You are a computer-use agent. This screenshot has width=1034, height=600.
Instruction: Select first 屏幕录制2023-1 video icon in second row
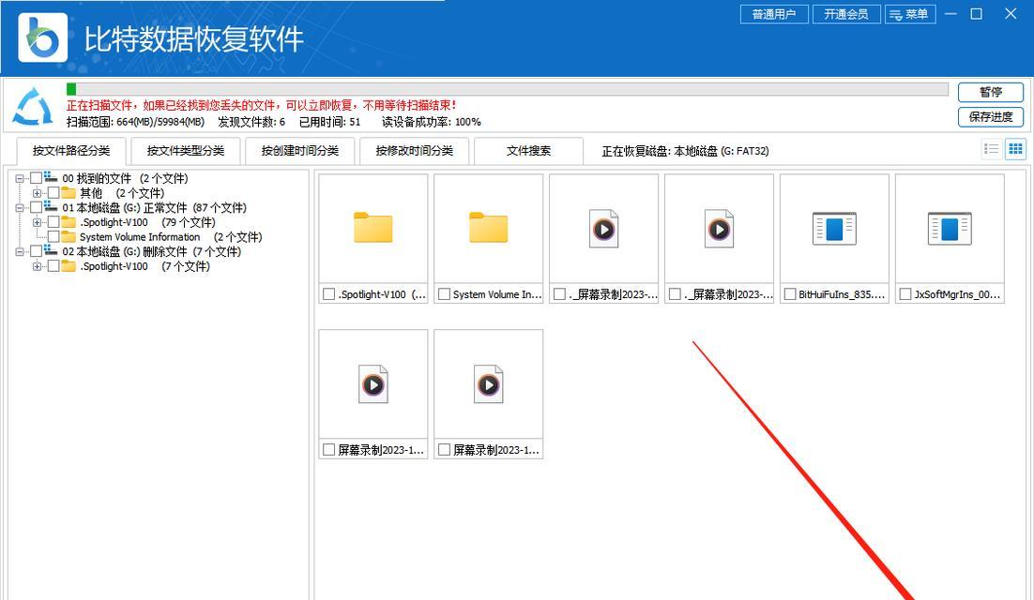tap(373, 384)
